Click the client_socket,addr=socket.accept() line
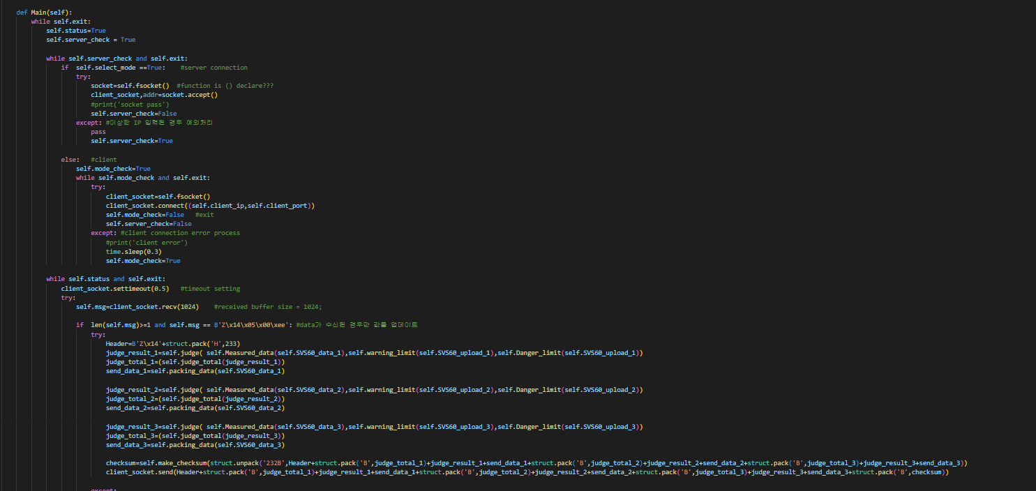The image size is (1036, 491). point(154,95)
